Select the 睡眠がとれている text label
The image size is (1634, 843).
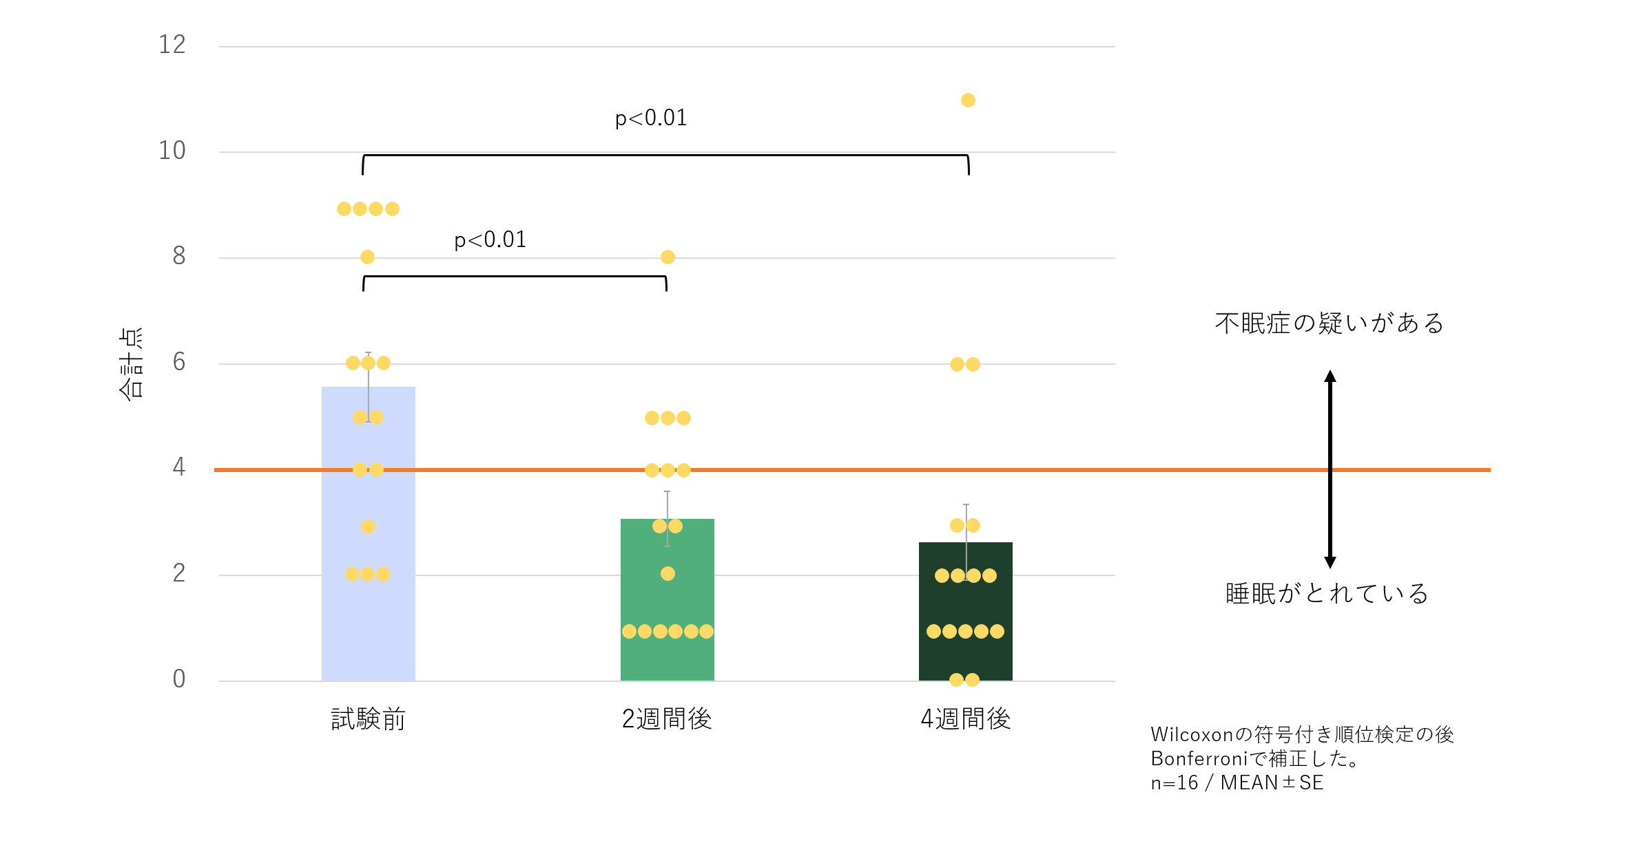point(1327,593)
